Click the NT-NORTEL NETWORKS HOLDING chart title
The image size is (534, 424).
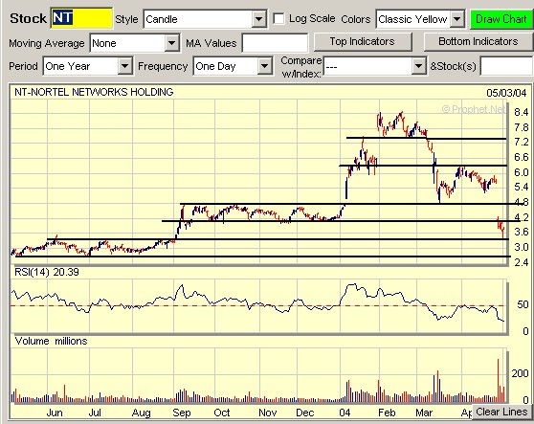(94, 92)
